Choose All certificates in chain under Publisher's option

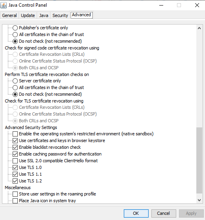click(x=15, y=34)
